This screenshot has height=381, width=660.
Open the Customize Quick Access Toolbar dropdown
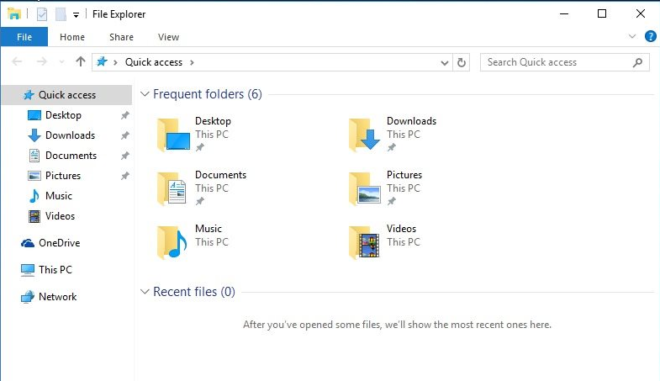(76, 14)
